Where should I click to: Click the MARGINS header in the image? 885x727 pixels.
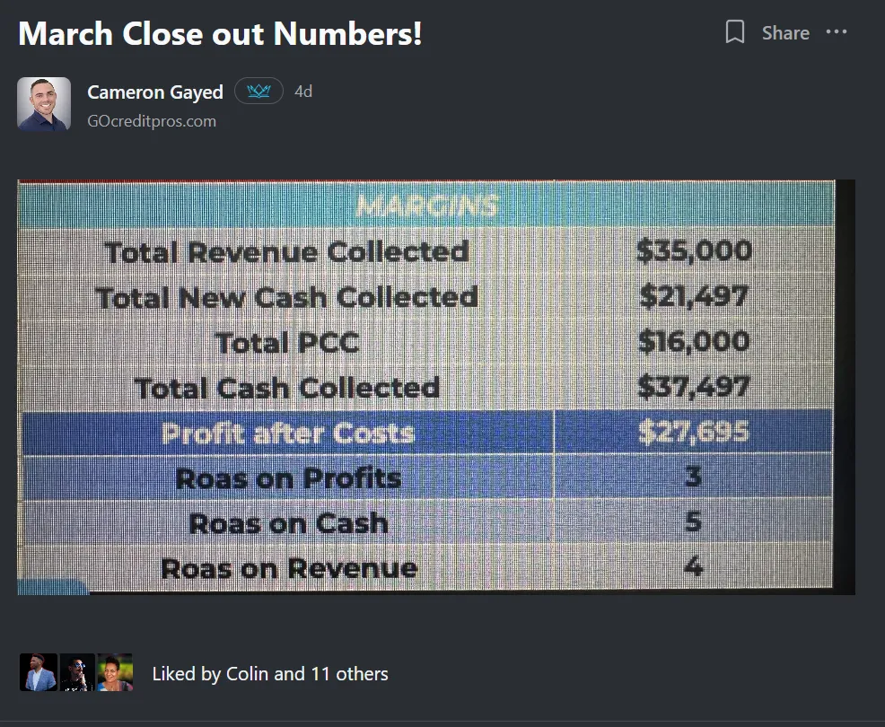(x=427, y=206)
